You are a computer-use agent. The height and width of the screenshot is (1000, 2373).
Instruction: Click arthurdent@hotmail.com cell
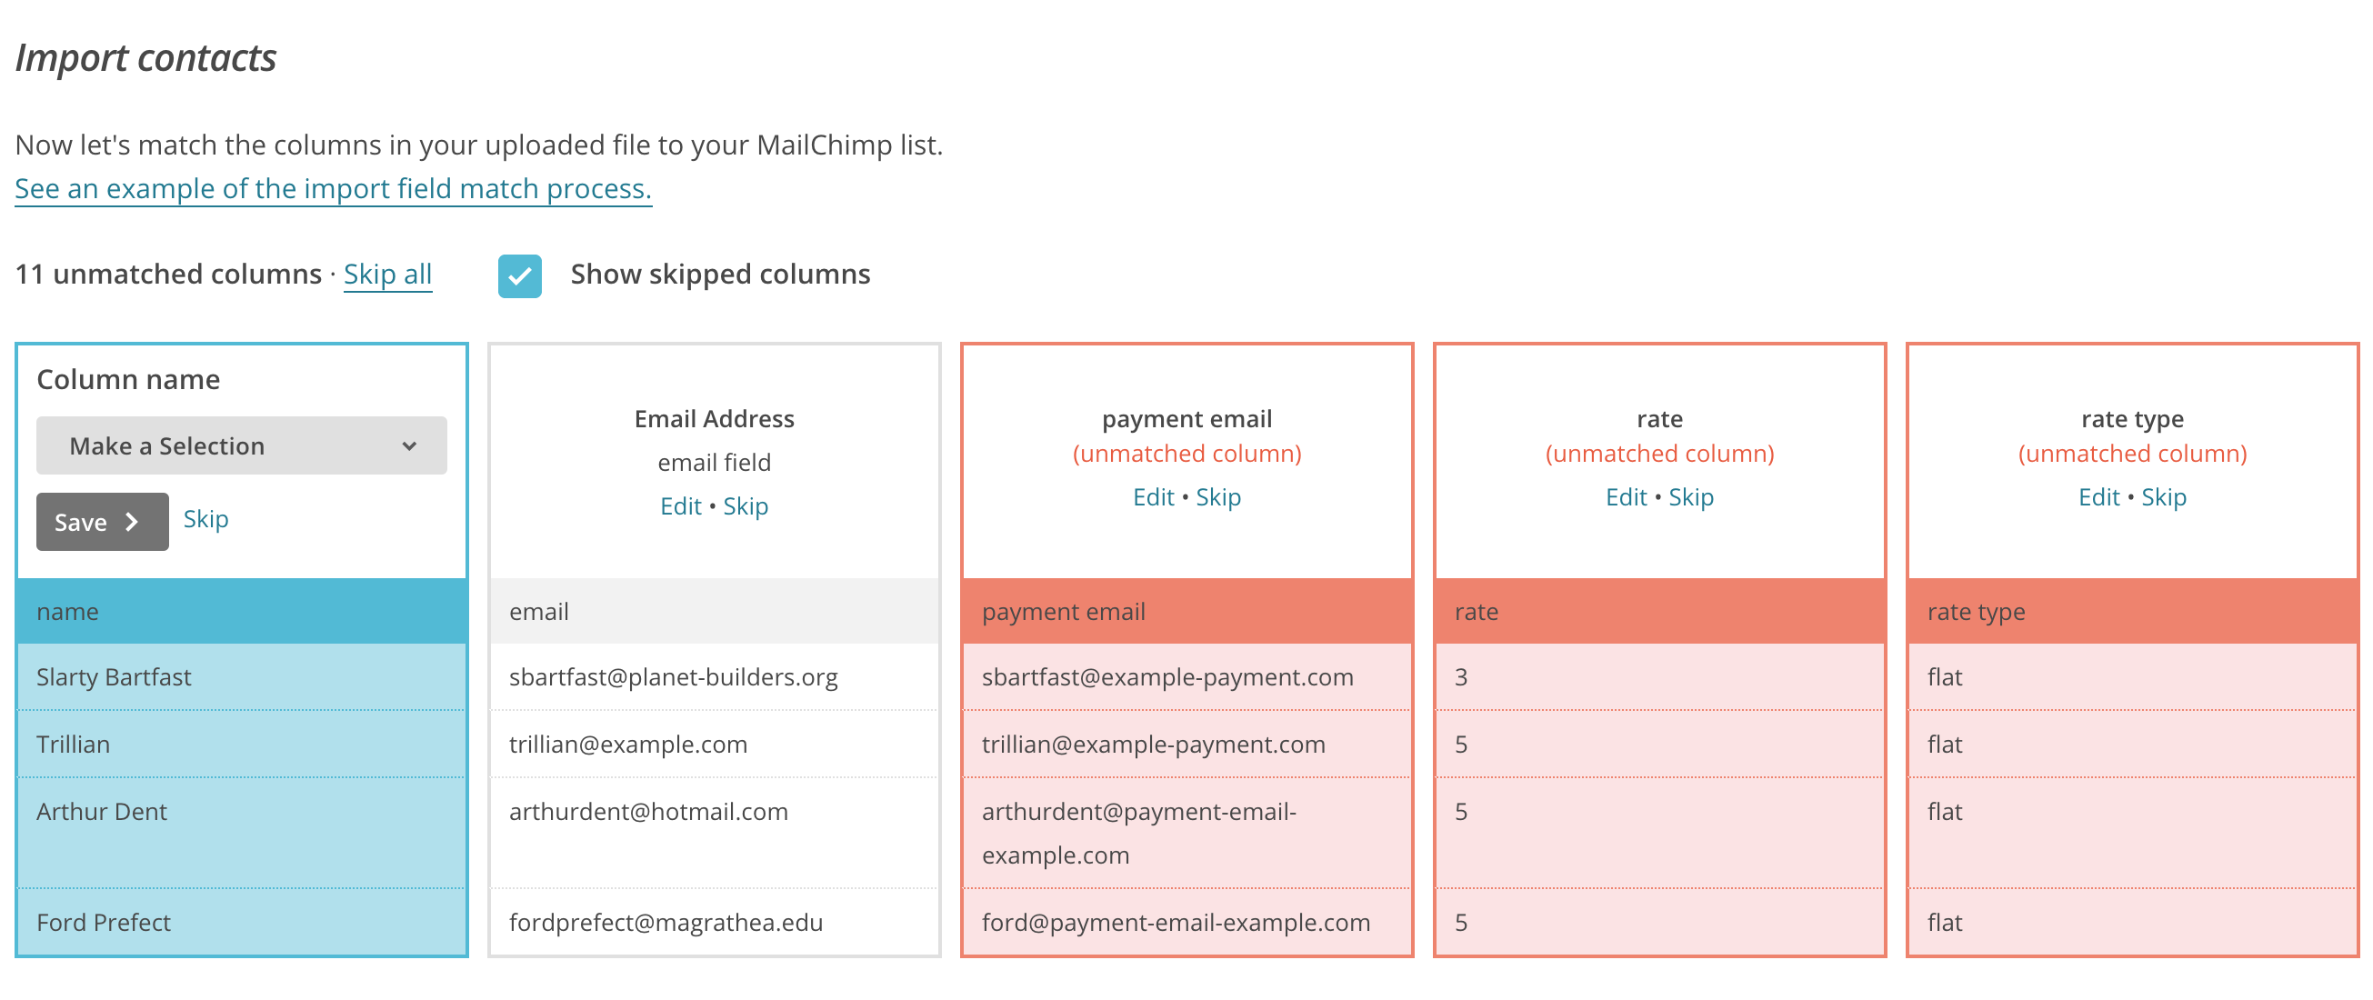coord(715,834)
